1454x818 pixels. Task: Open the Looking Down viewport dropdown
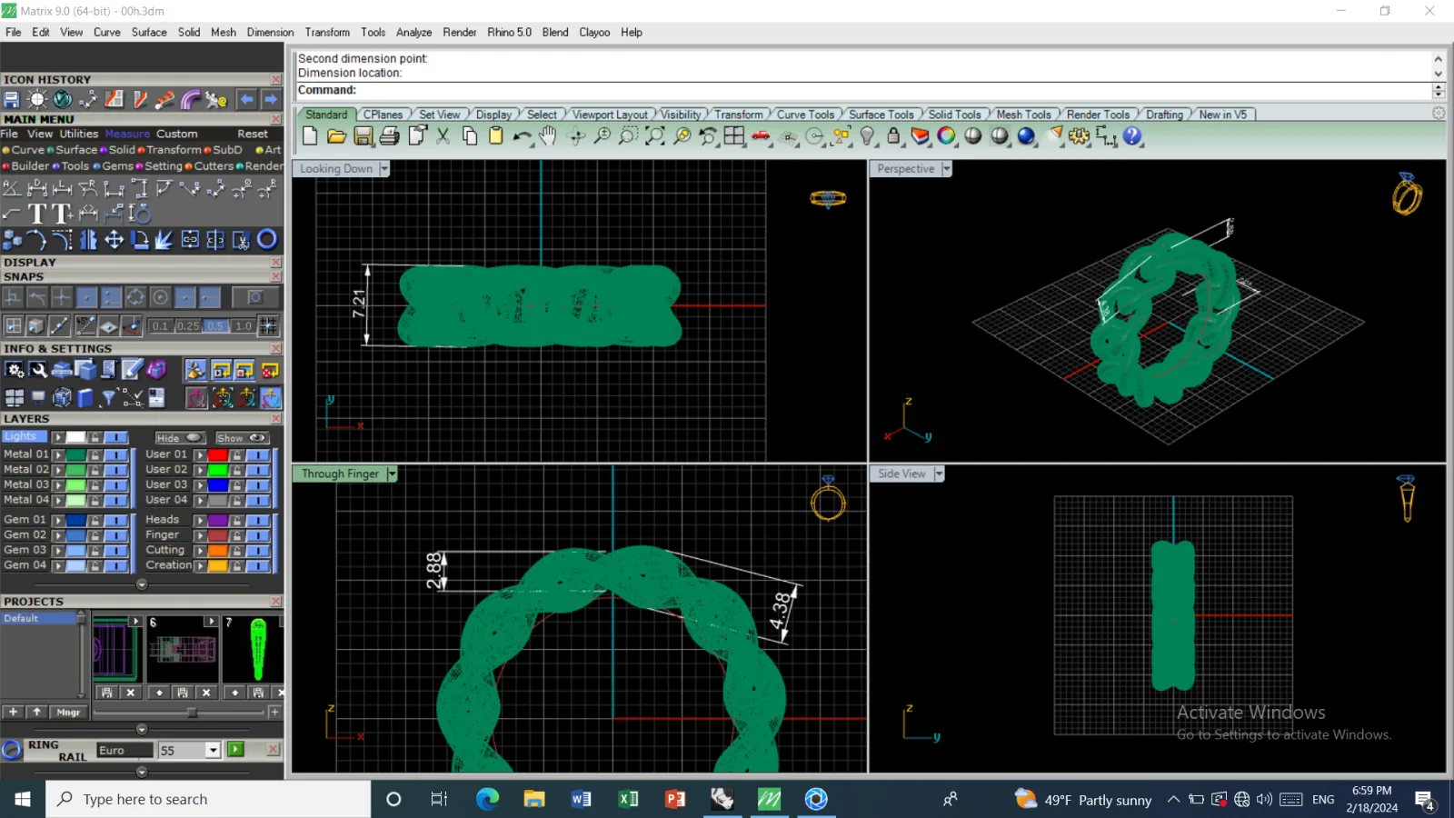(x=384, y=169)
